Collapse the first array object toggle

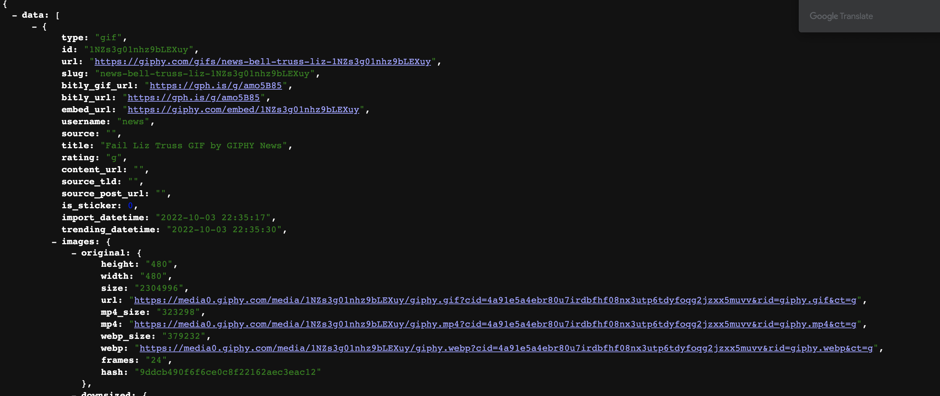coord(34,27)
